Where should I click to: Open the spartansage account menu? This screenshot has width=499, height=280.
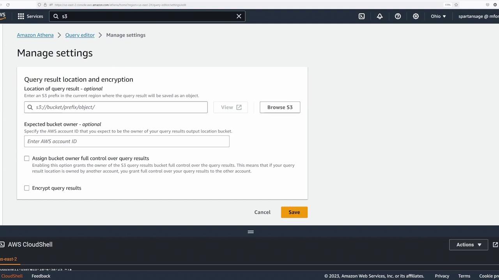[478, 16]
